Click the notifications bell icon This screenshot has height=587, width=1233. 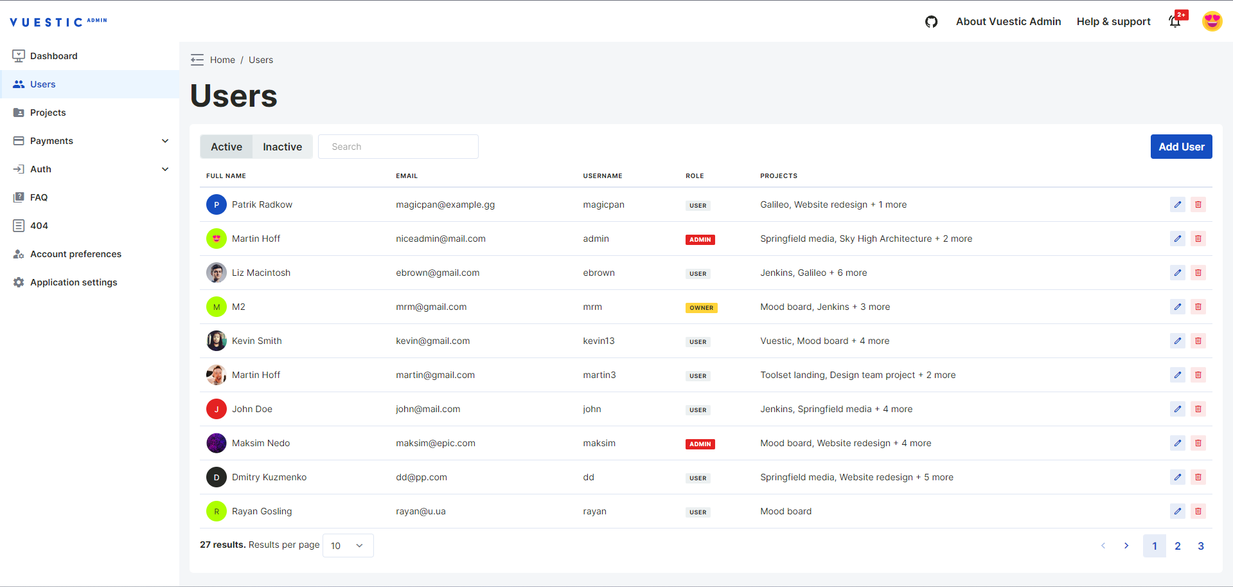pos(1175,21)
